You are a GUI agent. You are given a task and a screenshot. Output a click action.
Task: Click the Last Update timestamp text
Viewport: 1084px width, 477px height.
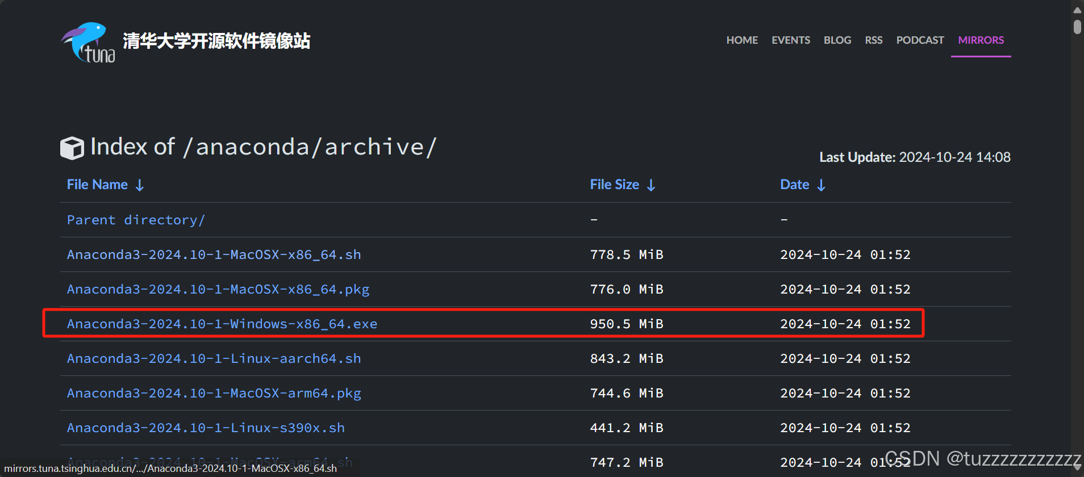(x=915, y=157)
